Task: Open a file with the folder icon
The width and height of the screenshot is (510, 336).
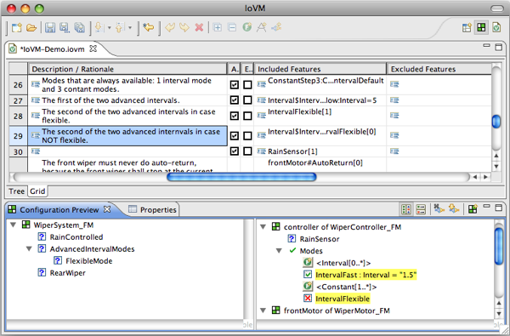Action: [x=31, y=28]
